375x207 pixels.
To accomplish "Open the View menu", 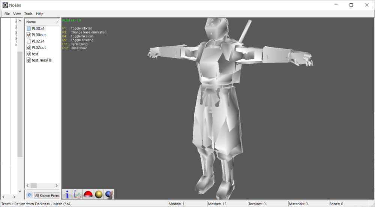I will coord(17,14).
